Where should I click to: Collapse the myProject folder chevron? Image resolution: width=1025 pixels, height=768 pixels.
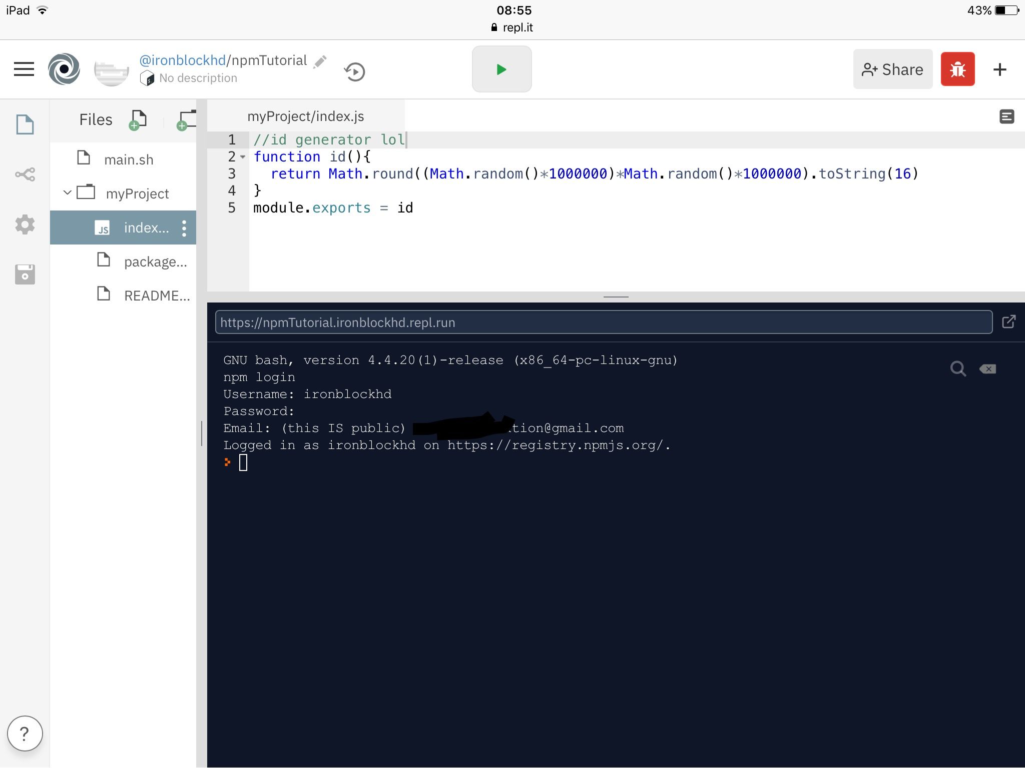(67, 192)
